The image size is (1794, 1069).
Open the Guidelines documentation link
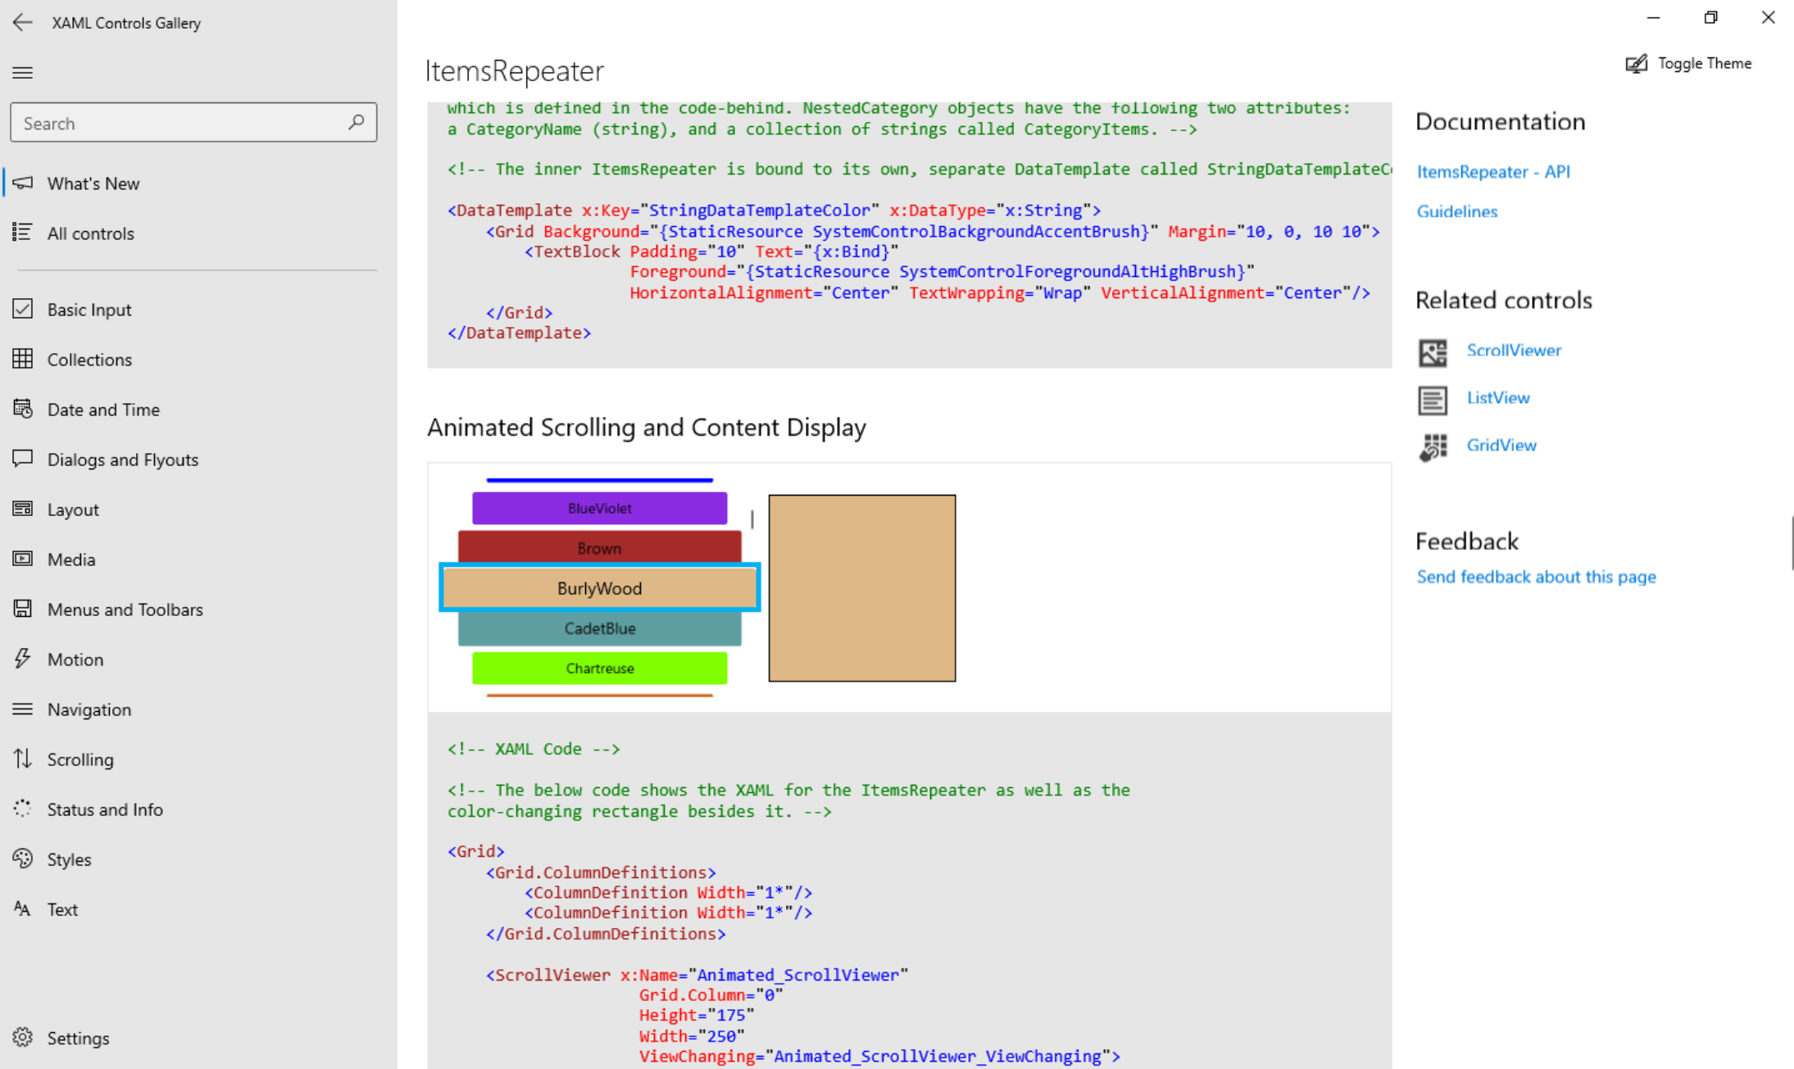click(1457, 211)
